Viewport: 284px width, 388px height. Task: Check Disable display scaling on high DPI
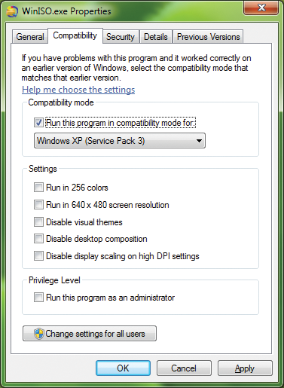tap(38, 256)
